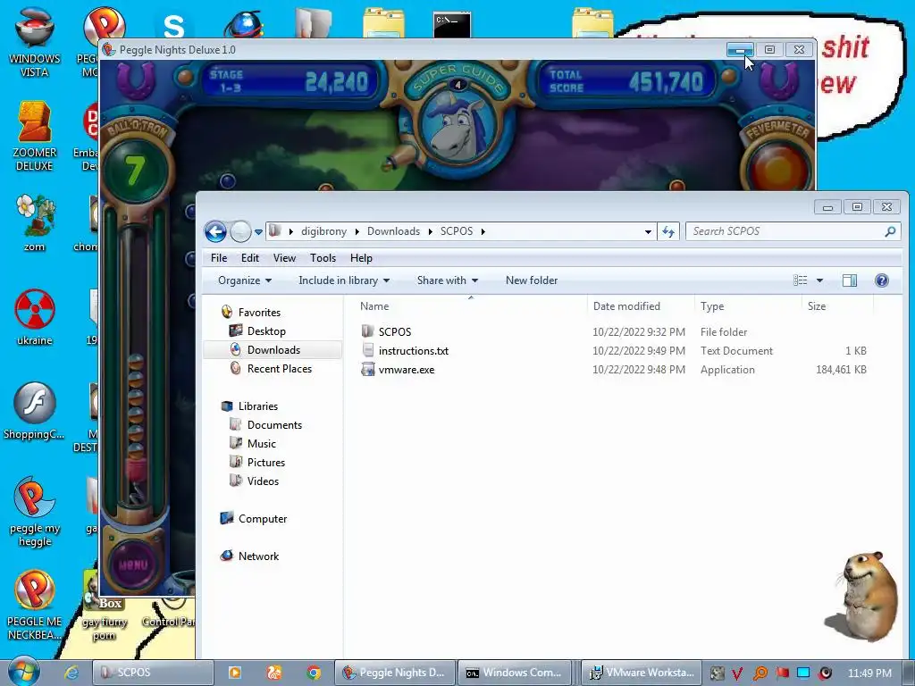Image resolution: width=915 pixels, height=686 pixels.
Task: Switch to Peggle Nights taskbar button
Action: [394, 673]
